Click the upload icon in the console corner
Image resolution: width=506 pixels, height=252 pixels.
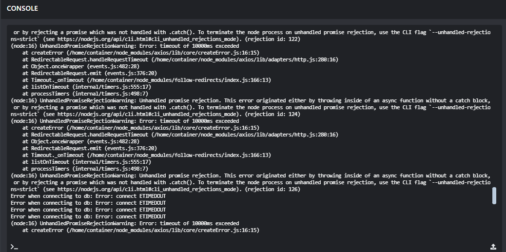click(493, 246)
